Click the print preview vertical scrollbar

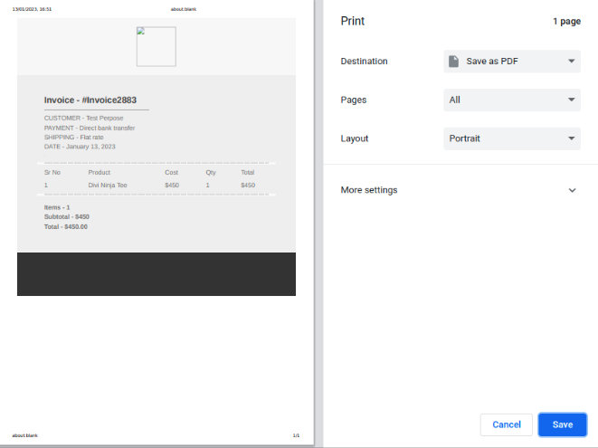[318, 224]
